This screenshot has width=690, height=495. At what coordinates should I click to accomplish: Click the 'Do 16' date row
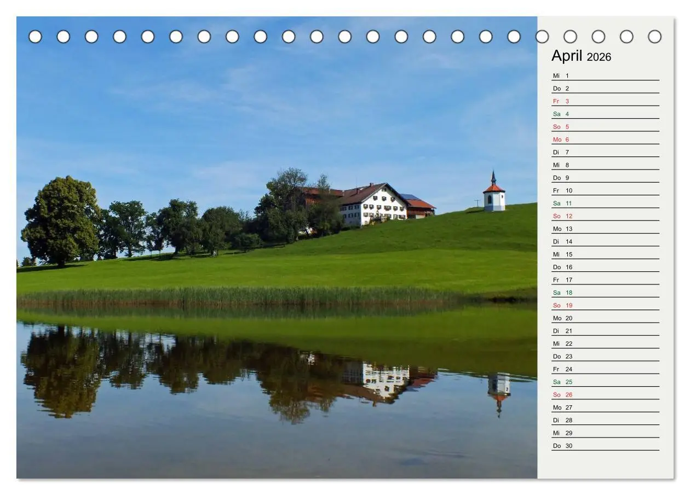[605, 267]
